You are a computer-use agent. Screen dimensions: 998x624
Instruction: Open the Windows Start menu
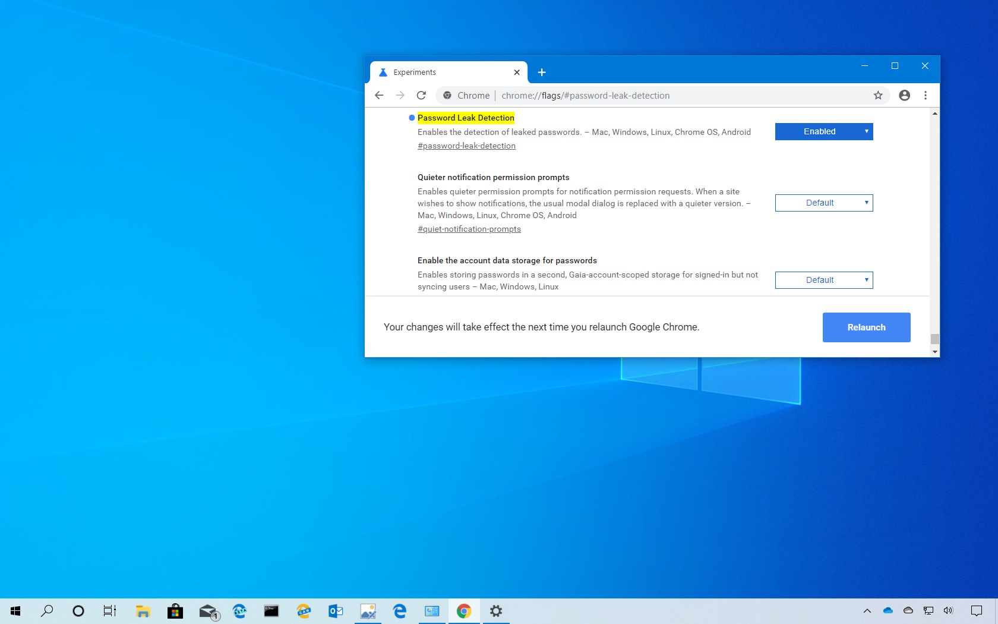click(x=15, y=611)
